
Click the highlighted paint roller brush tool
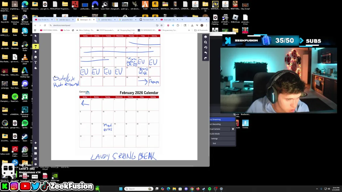[36, 46]
